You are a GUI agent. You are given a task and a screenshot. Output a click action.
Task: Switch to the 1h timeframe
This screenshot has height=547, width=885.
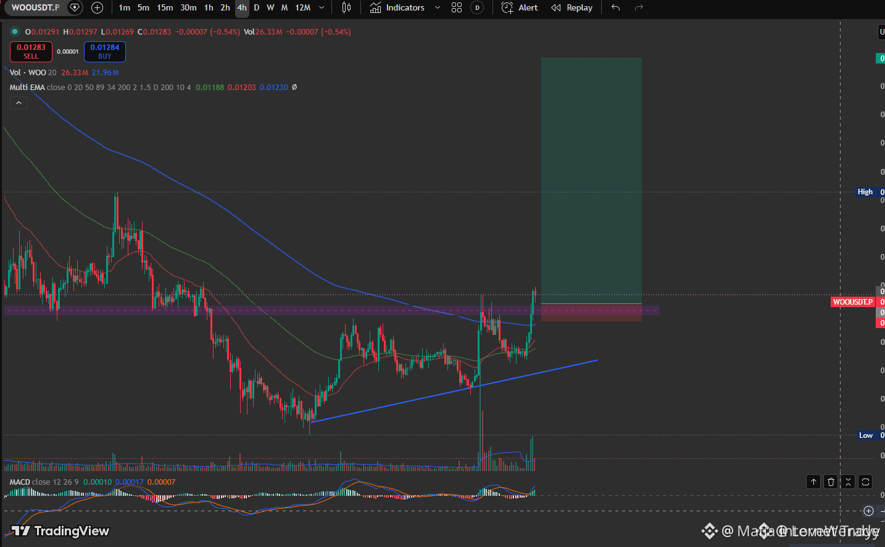click(x=209, y=7)
